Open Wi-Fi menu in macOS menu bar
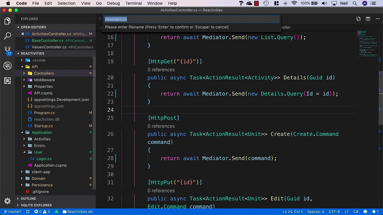 point(294,3)
